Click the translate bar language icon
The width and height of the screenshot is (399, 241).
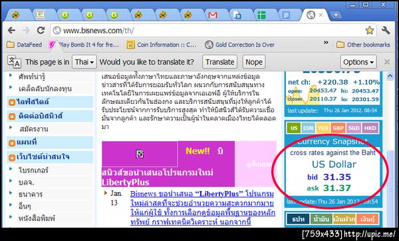(14, 62)
